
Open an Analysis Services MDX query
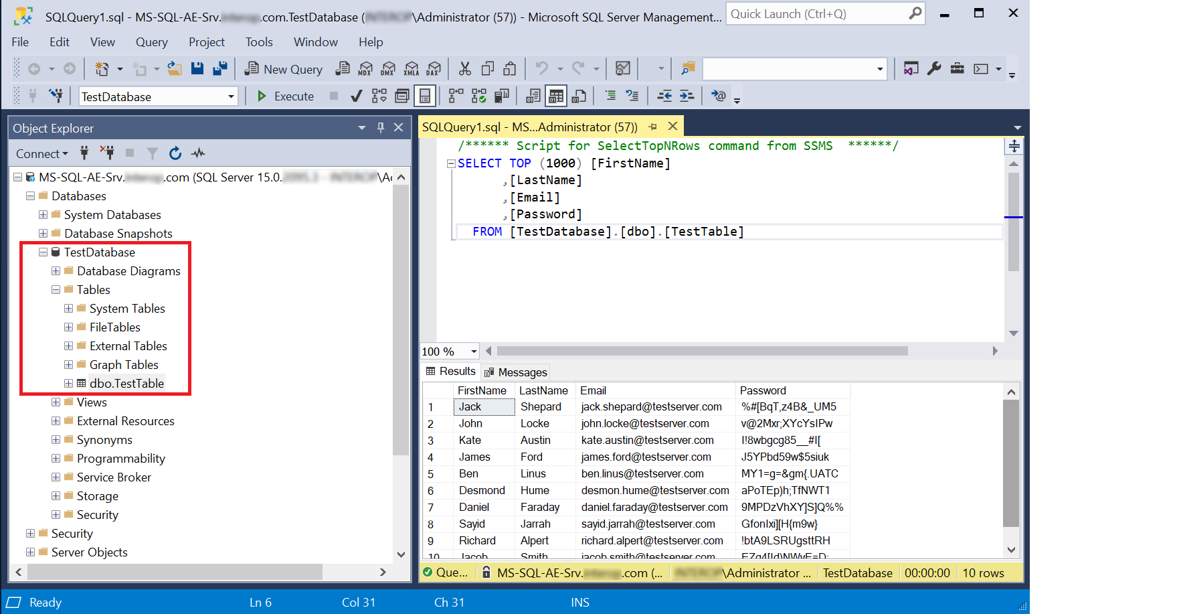click(x=365, y=68)
